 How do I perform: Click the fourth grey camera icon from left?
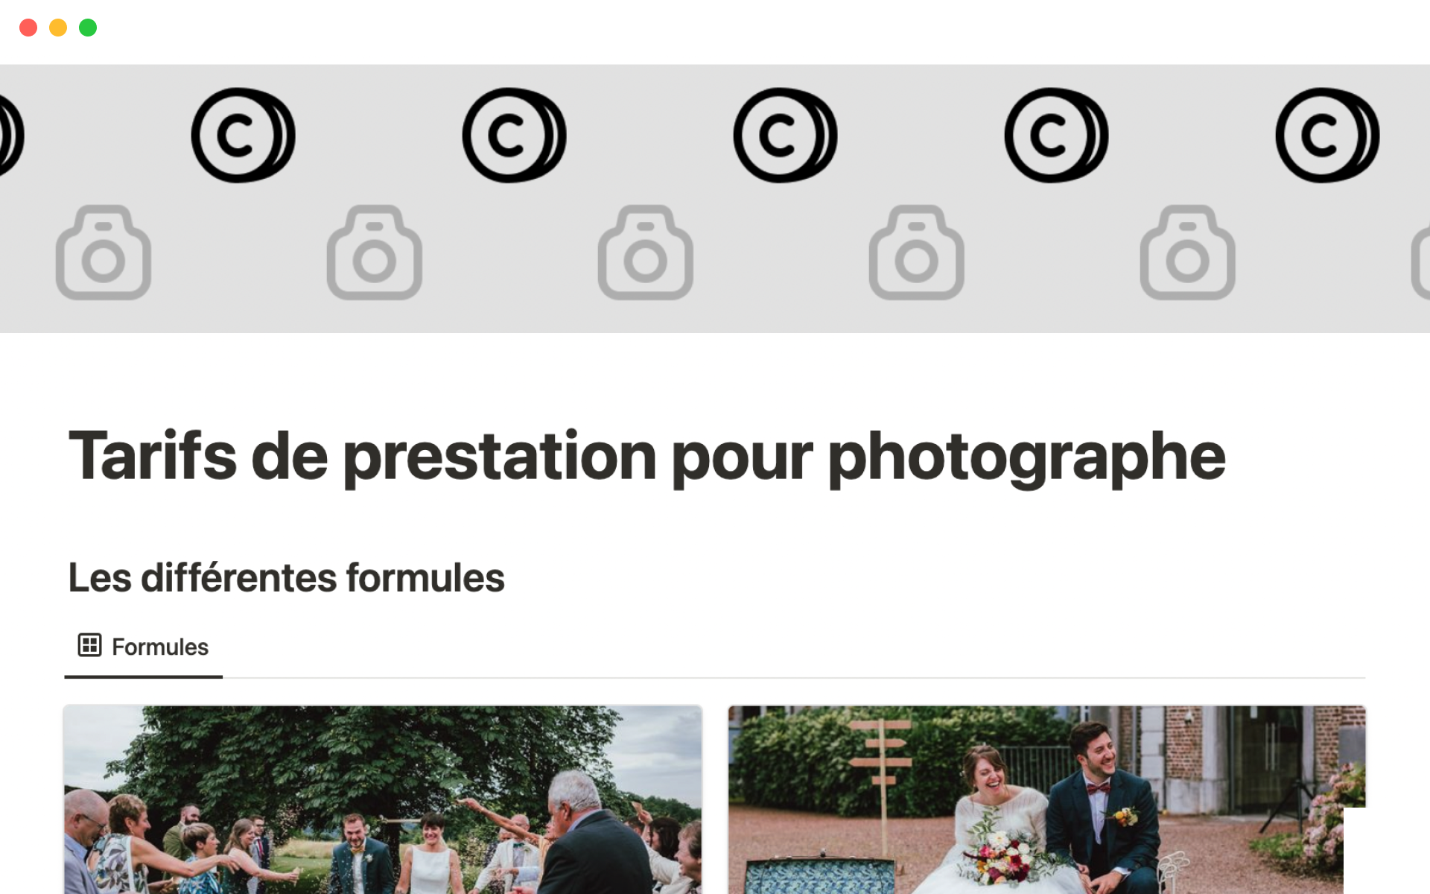pyautogui.click(x=917, y=253)
